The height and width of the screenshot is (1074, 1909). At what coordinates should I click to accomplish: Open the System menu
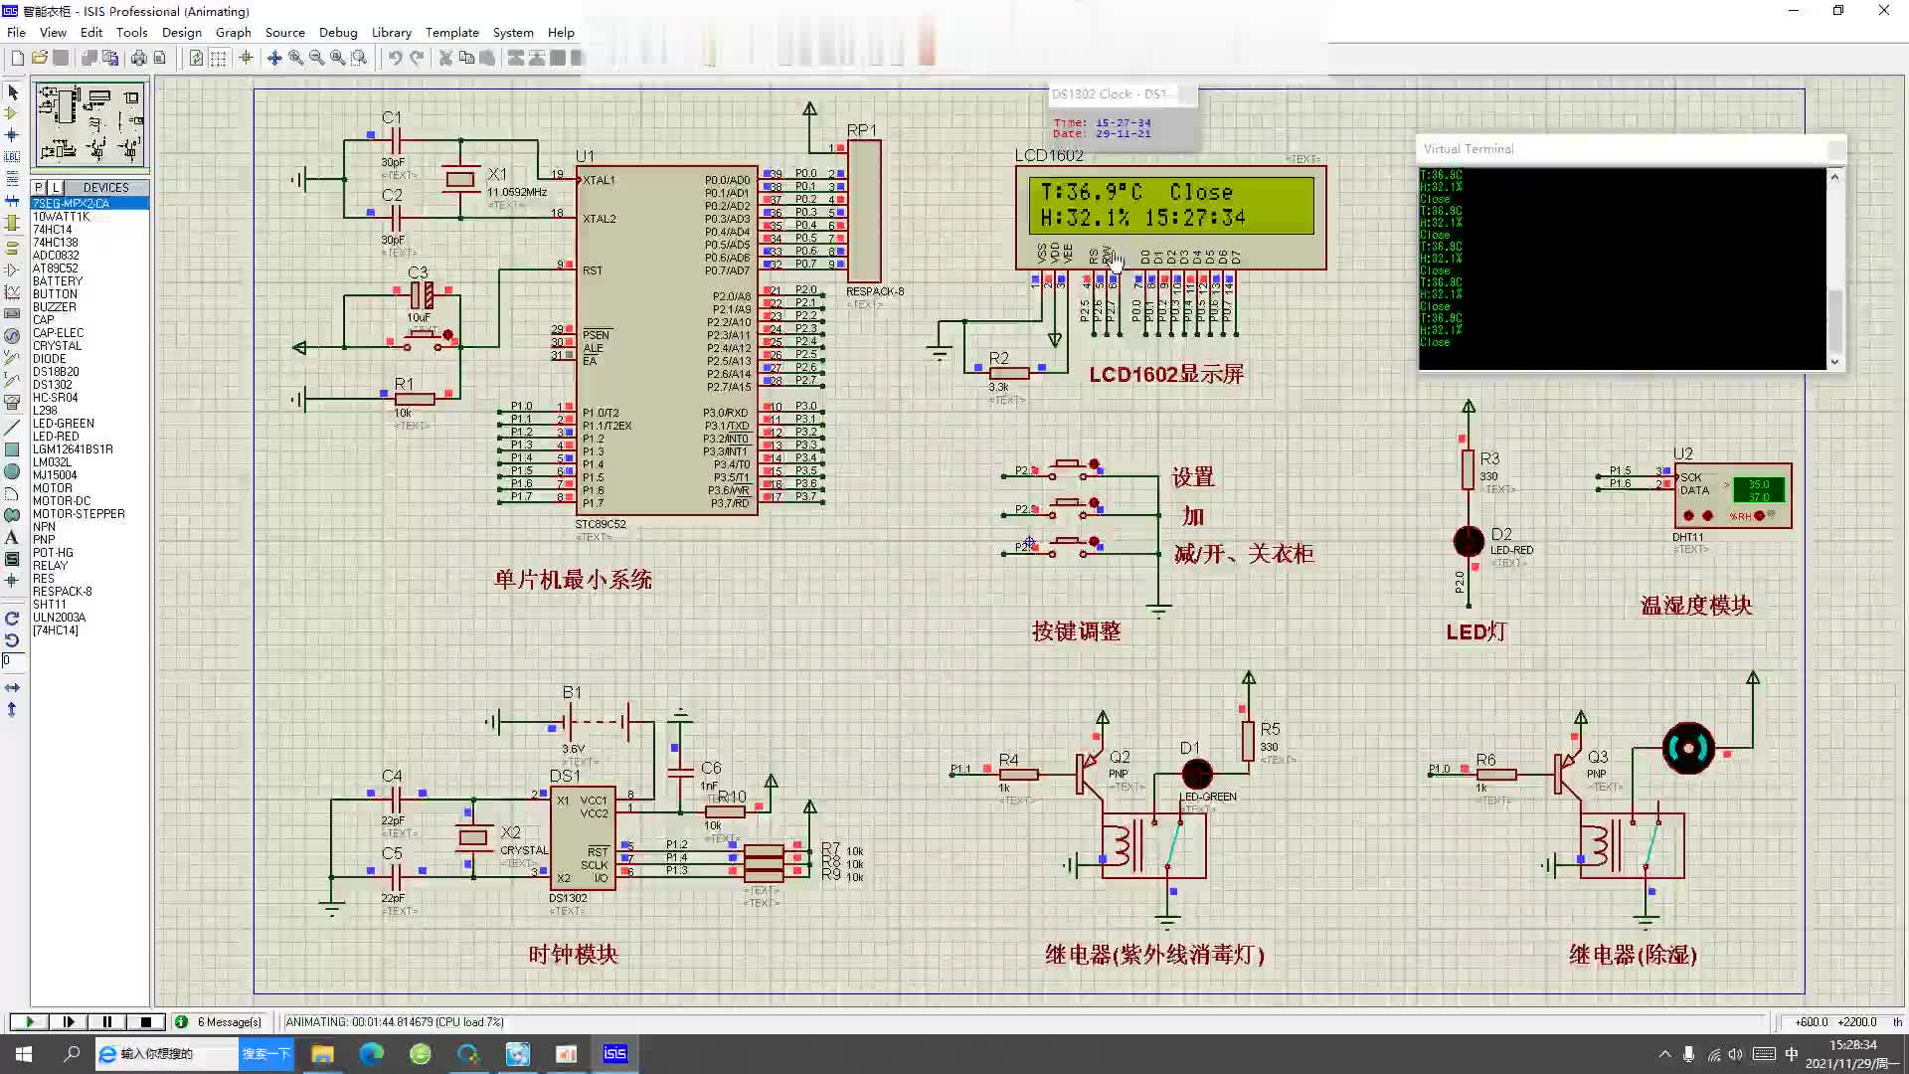point(513,32)
